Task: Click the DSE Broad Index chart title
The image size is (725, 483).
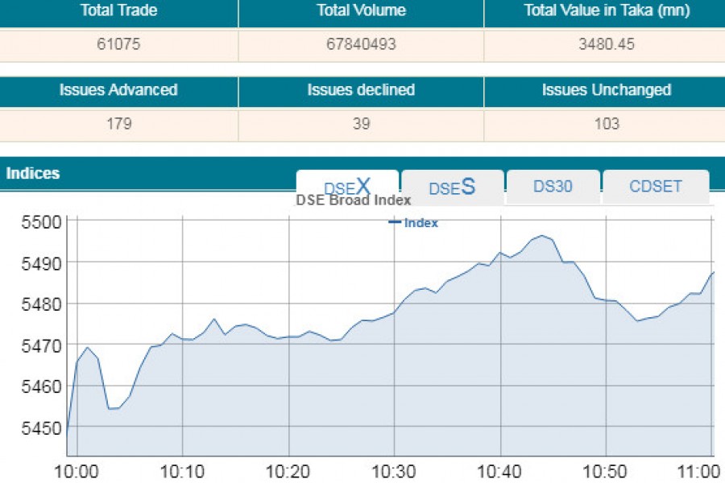Action: (354, 200)
